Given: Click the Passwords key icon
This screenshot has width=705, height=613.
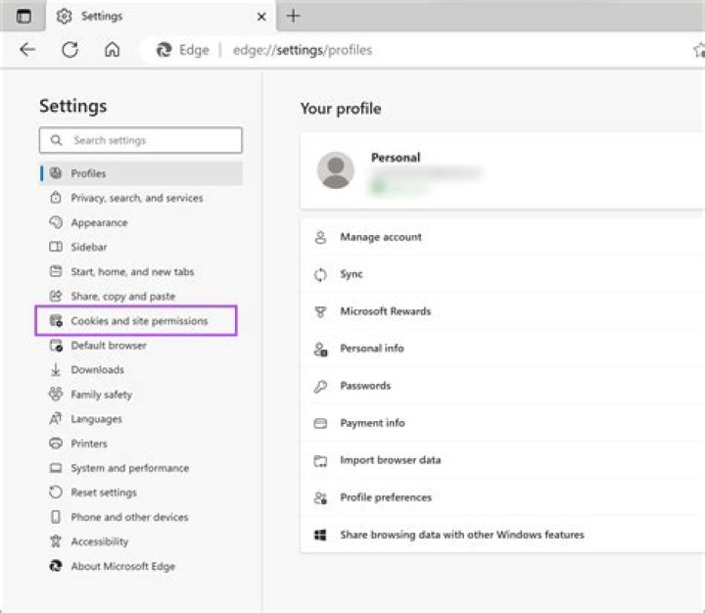Looking at the screenshot, I should (320, 386).
